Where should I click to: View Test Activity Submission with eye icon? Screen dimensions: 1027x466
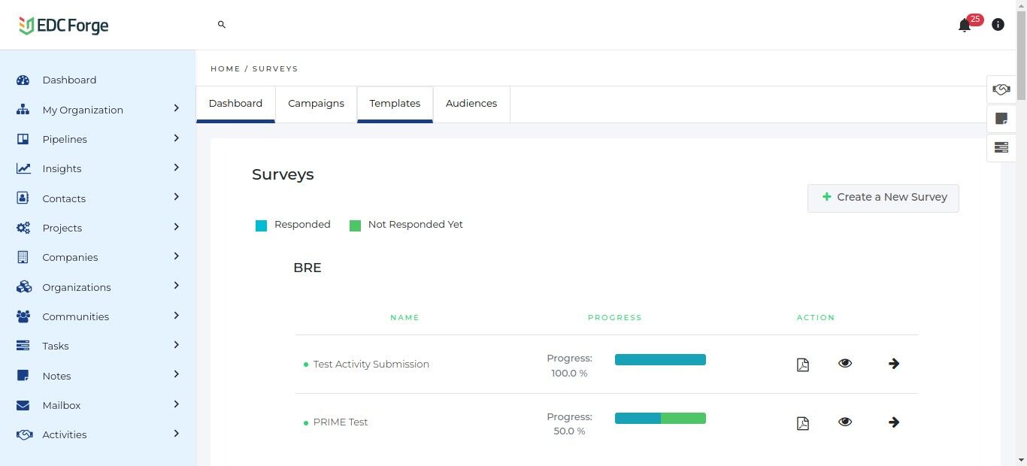tap(845, 363)
